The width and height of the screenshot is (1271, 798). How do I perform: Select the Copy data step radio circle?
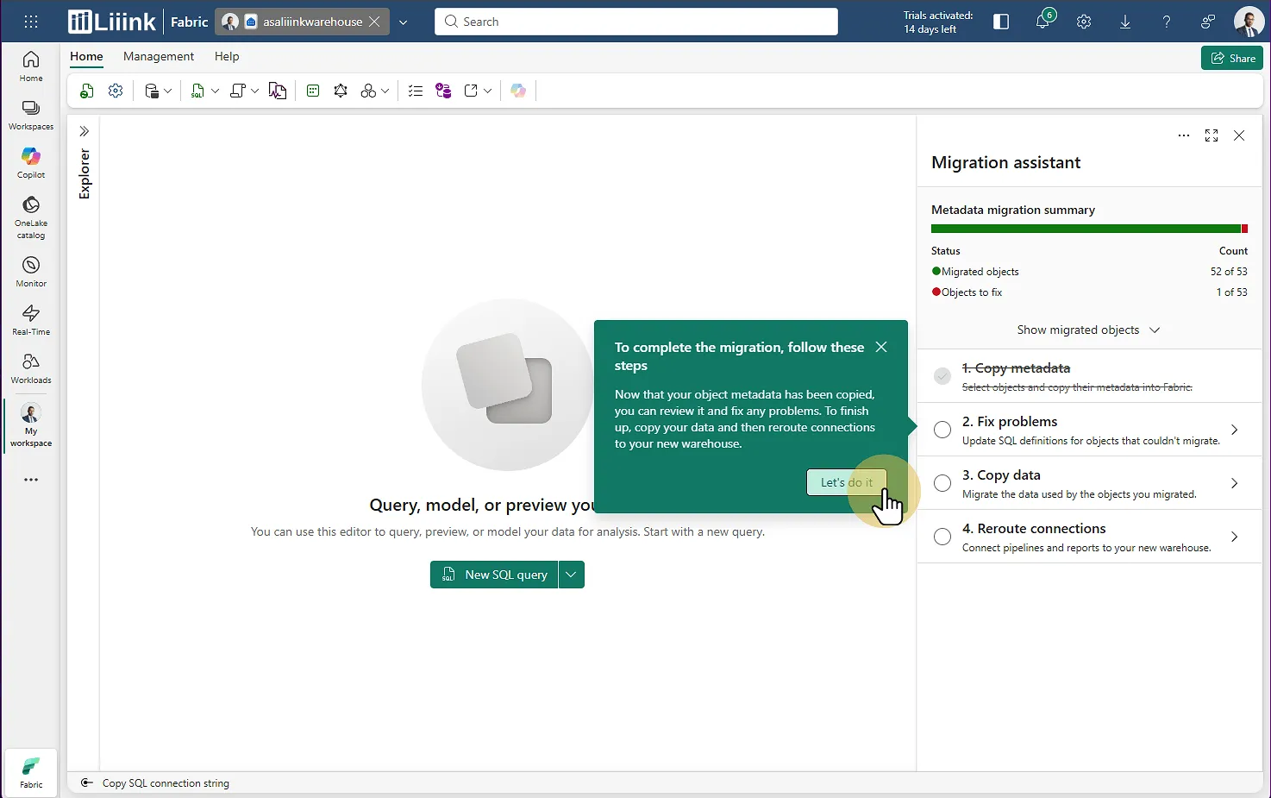tap(942, 483)
